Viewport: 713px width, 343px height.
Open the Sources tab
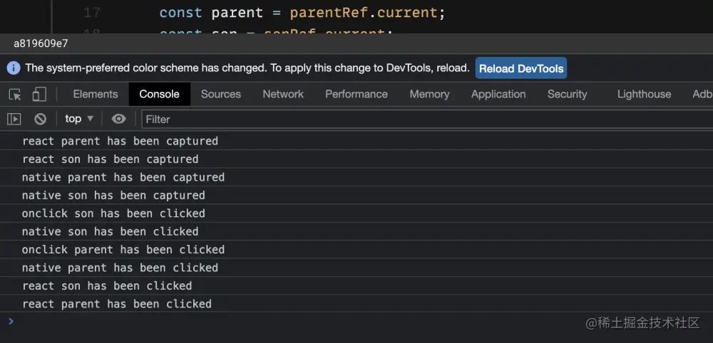220,94
